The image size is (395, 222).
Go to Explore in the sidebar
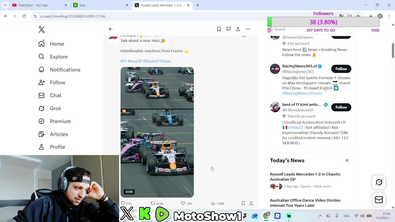53,57
